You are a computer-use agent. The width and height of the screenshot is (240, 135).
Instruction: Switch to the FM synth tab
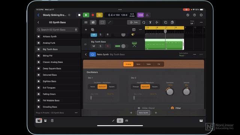tap(159, 64)
